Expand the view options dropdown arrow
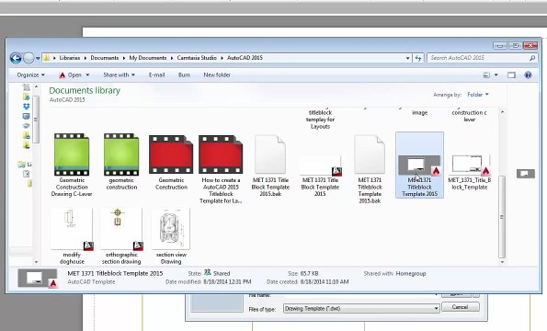The width and height of the screenshot is (547, 331). [x=496, y=75]
